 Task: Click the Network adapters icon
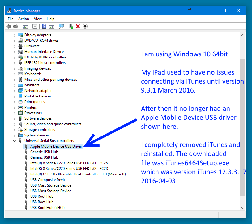click(20, 91)
